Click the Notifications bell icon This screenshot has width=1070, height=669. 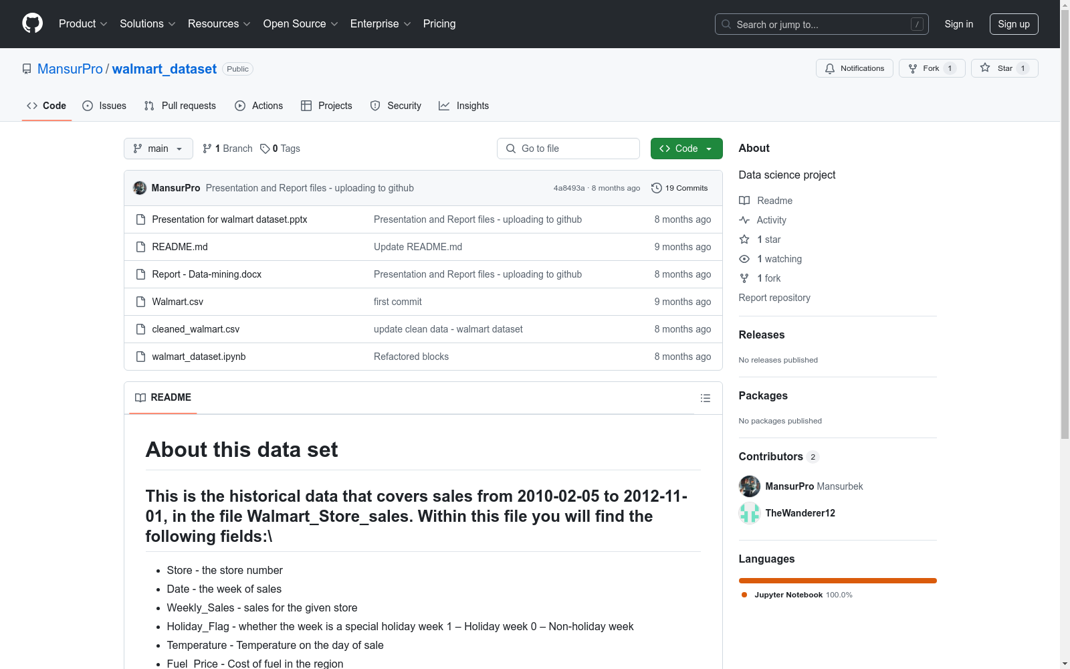tap(830, 68)
